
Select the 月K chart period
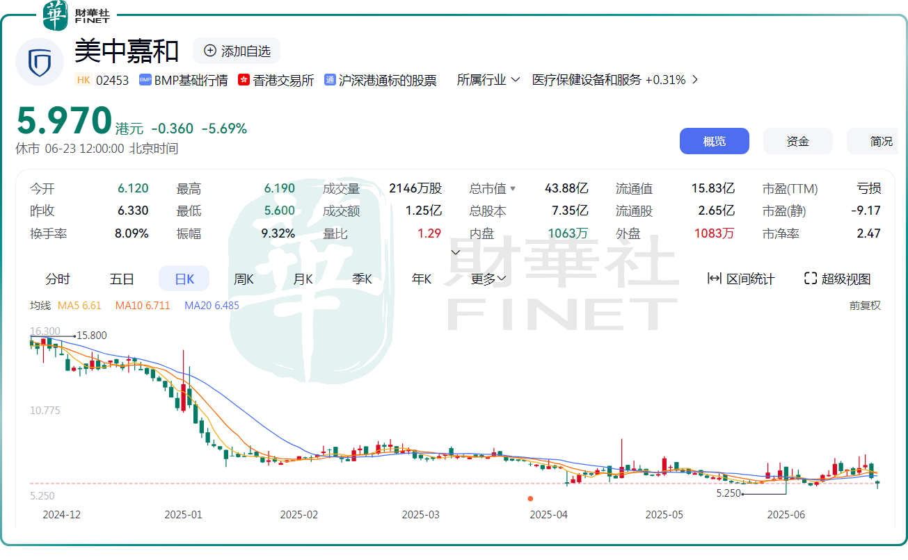click(x=303, y=279)
